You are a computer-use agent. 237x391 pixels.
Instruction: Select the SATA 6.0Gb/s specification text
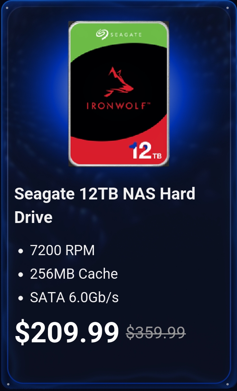coord(74,298)
